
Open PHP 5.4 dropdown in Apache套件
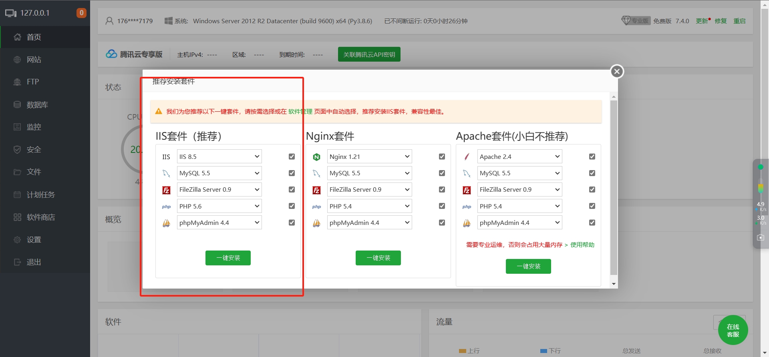point(519,206)
